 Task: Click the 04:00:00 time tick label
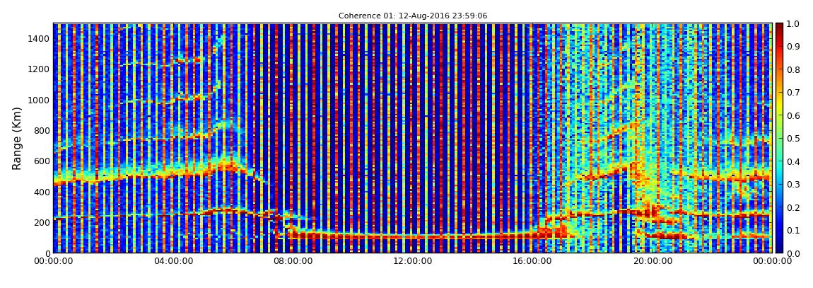174,261
